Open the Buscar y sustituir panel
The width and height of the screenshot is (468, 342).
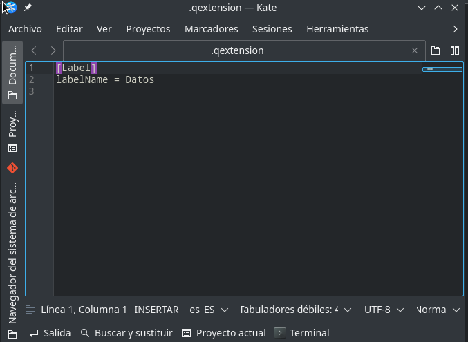(127, 333)
